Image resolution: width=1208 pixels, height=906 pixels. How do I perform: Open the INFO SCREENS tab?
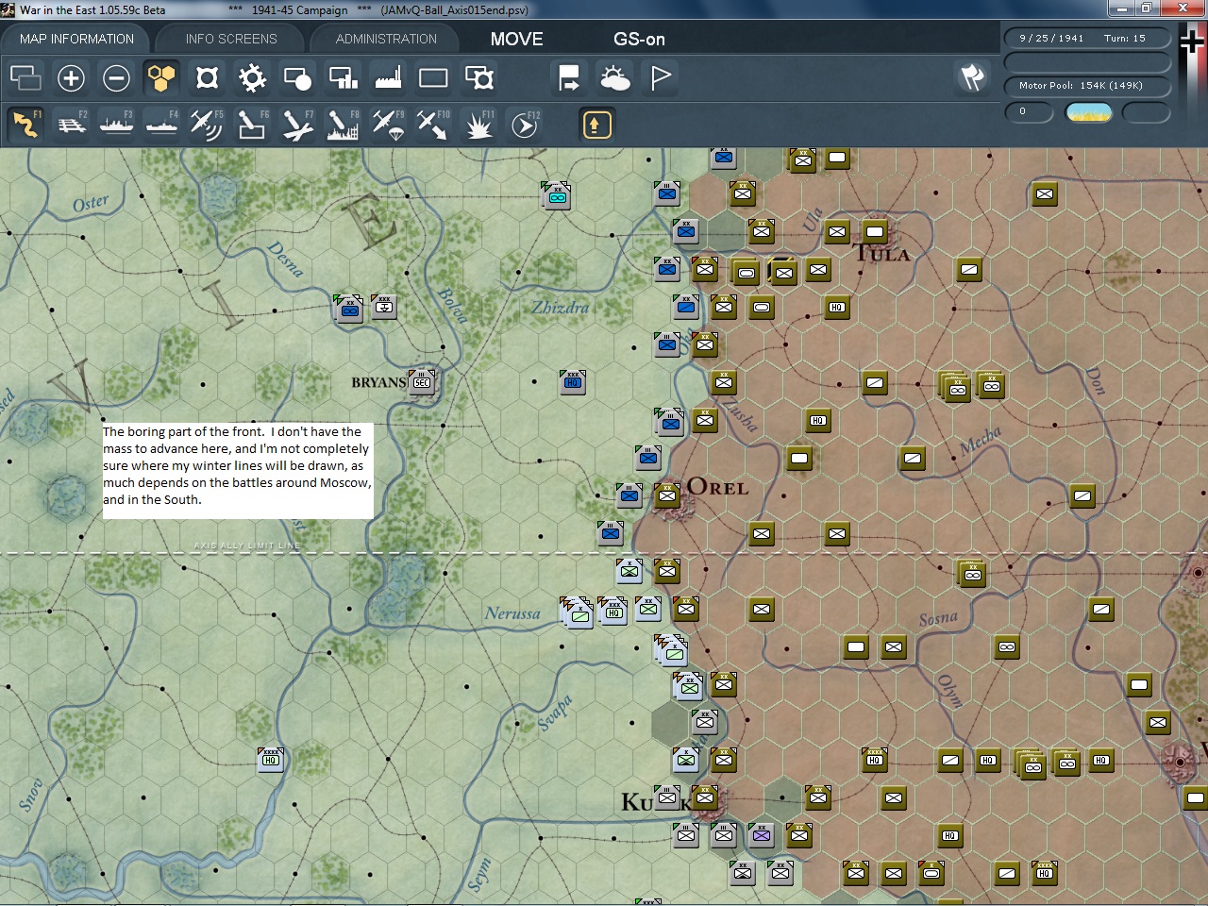231,39
